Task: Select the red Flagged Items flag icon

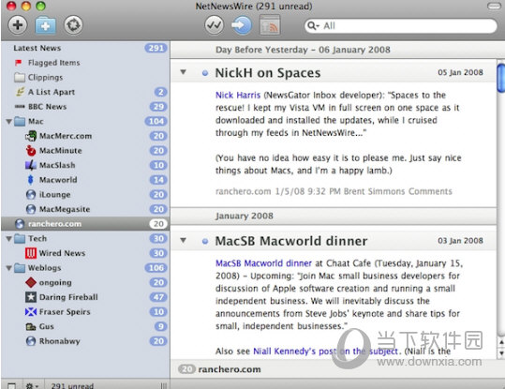Action: coord(19,63)
